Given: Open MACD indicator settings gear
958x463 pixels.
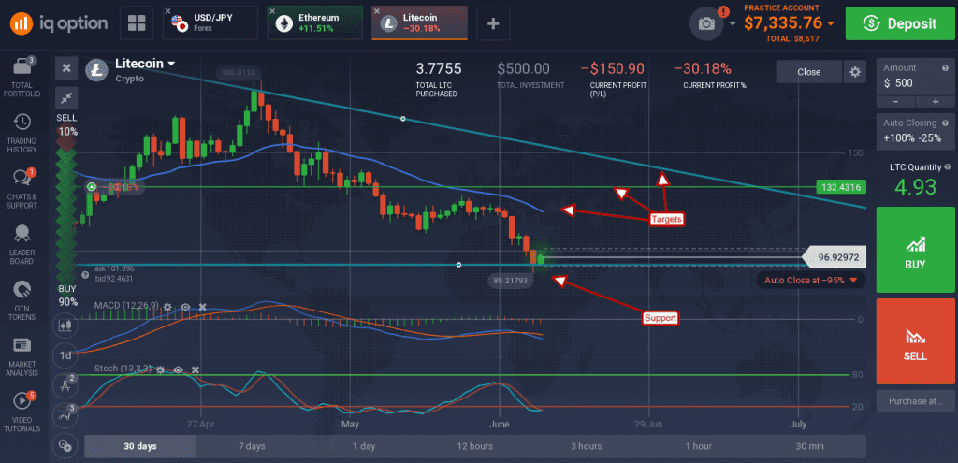Looking at the screenshot, I should click(x=167, y=307).
